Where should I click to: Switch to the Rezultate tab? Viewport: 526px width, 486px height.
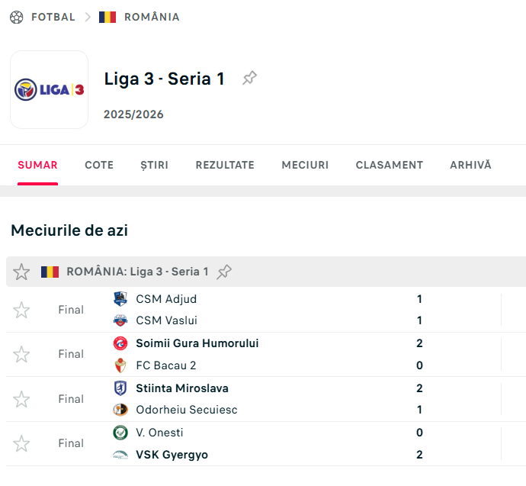click(225, 165)
